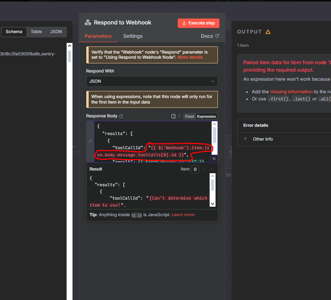Select the Schema view toggle
This screenshot has width=331, height=300.
14,32
